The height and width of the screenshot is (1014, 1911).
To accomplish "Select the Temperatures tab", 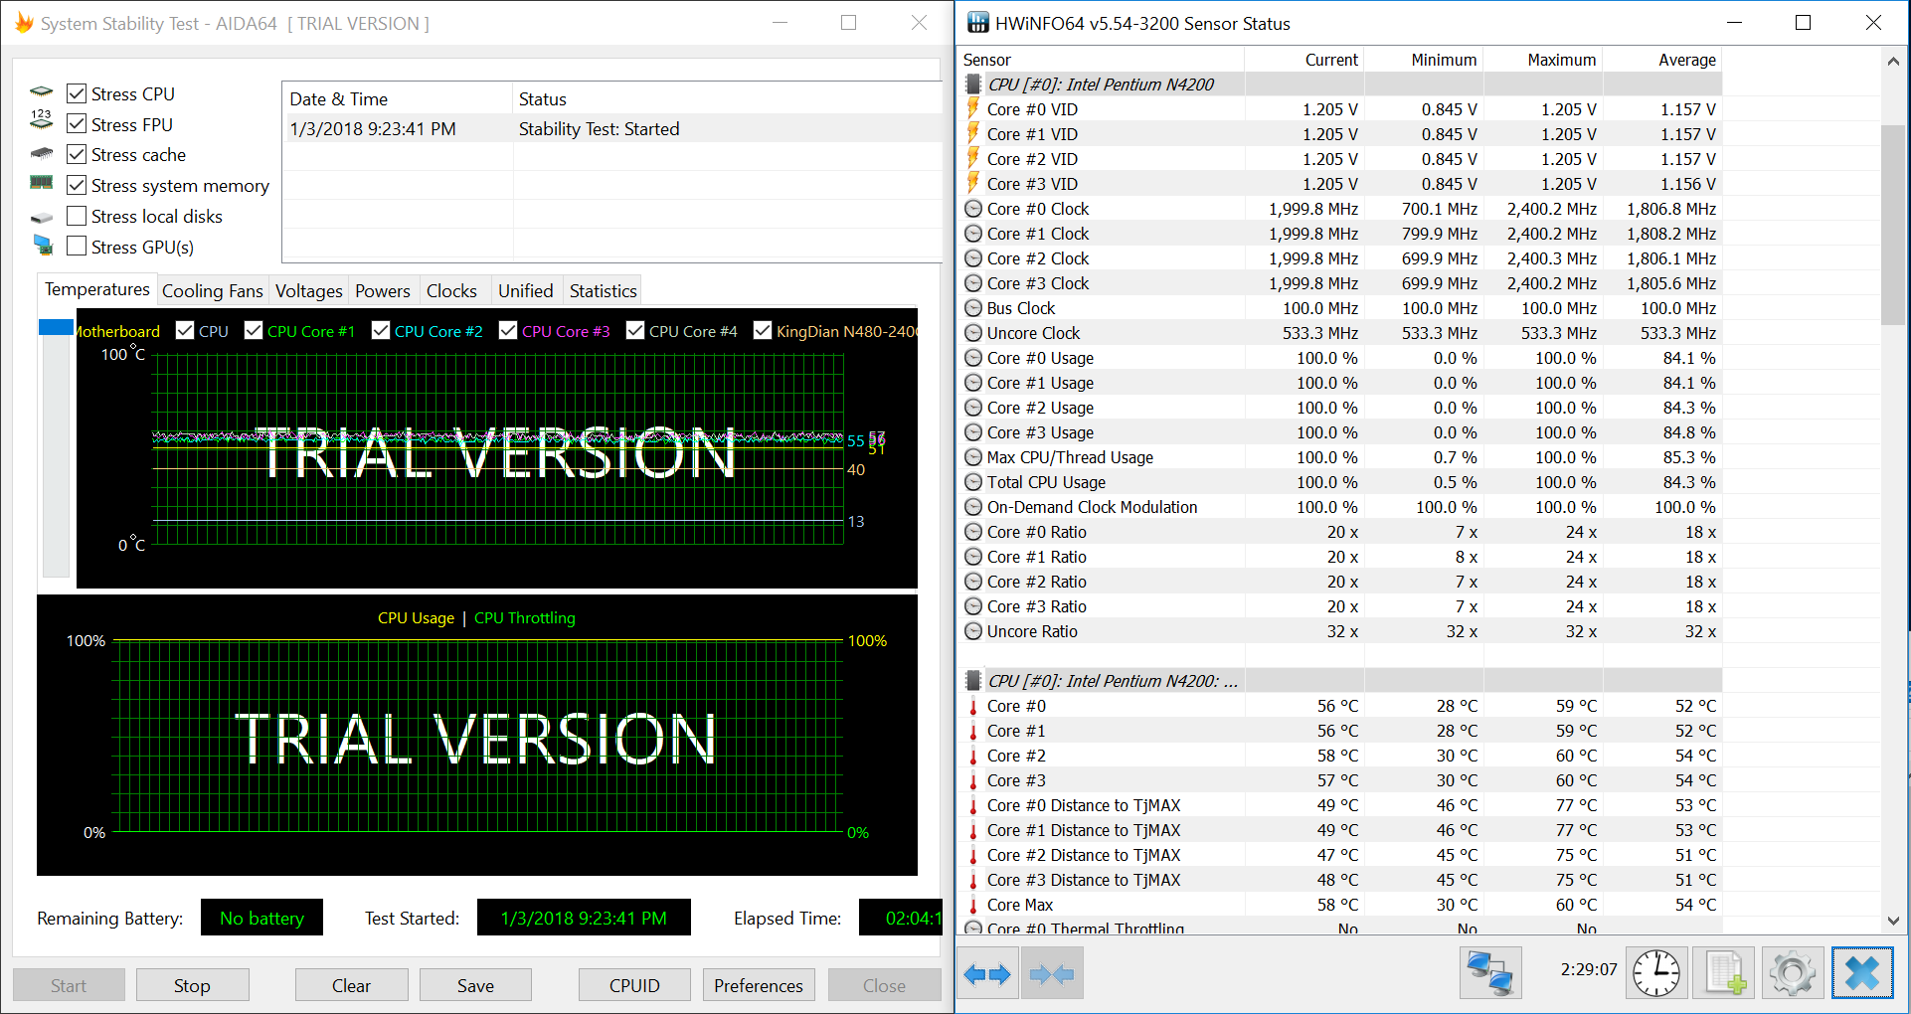I will click(96, 288).
